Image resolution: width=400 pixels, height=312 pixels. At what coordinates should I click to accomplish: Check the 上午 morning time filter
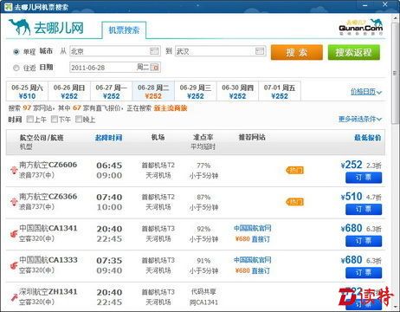(x=29, y=119)
